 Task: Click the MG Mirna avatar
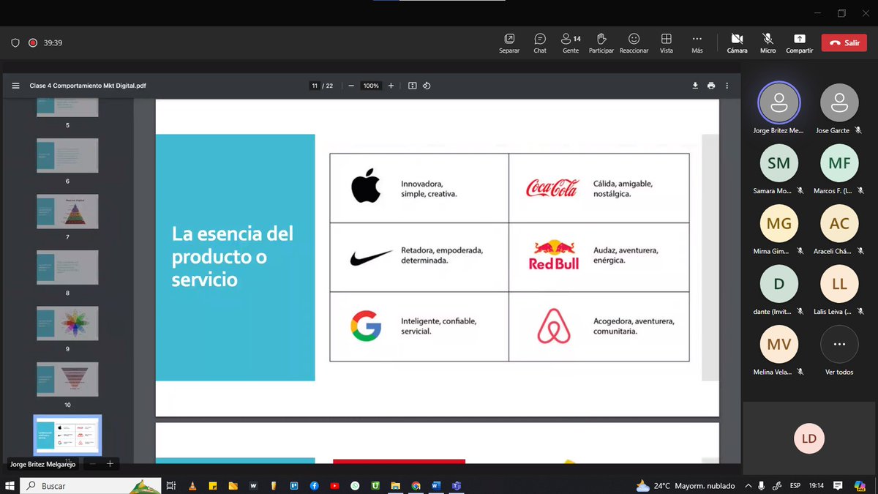(778, 224)
